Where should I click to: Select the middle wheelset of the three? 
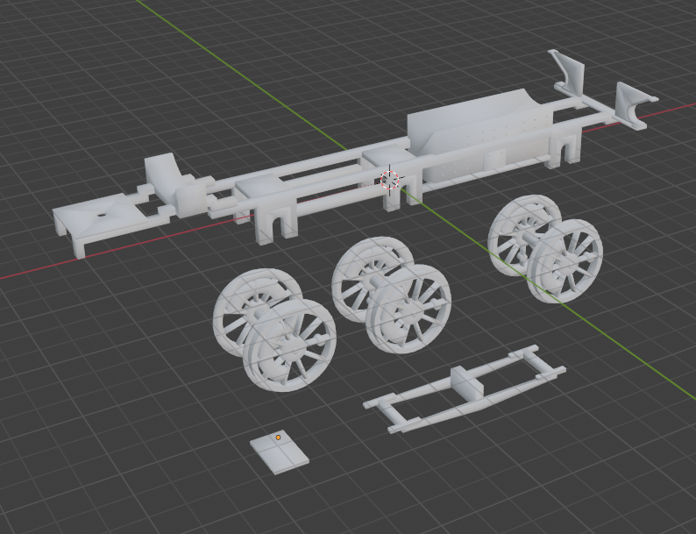[391, 295]
